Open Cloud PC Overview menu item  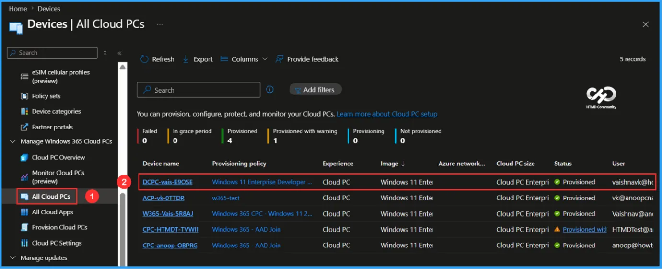coord(58,157)
